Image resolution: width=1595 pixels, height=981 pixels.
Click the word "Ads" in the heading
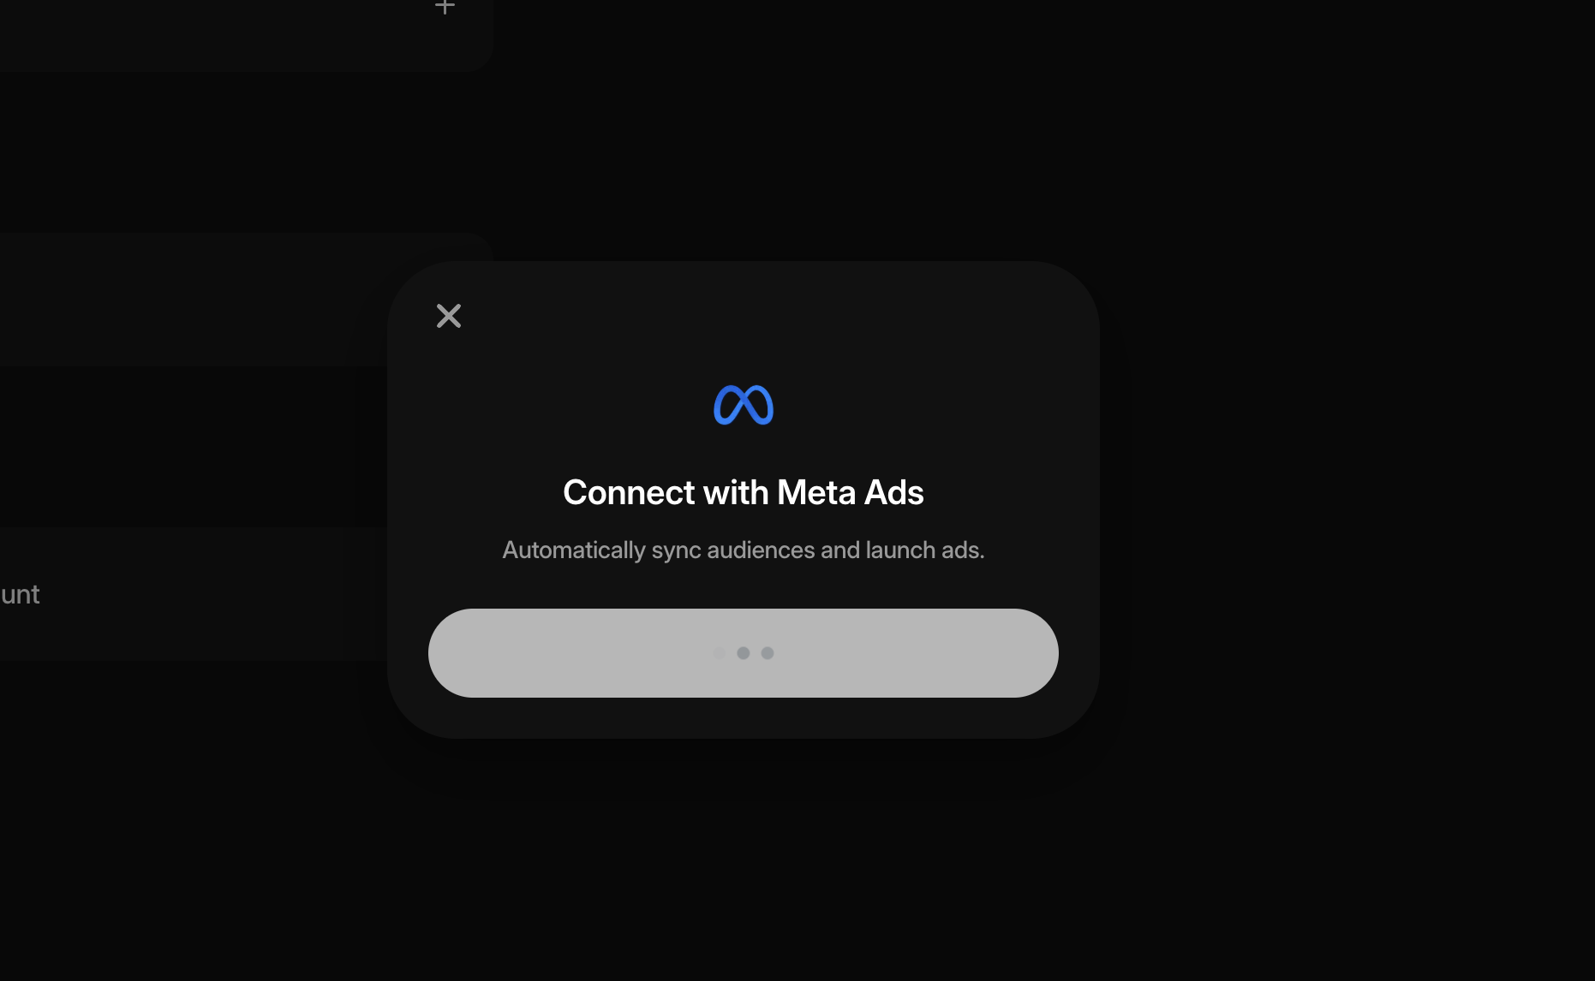pyautogui.click(x=894, y=492)
